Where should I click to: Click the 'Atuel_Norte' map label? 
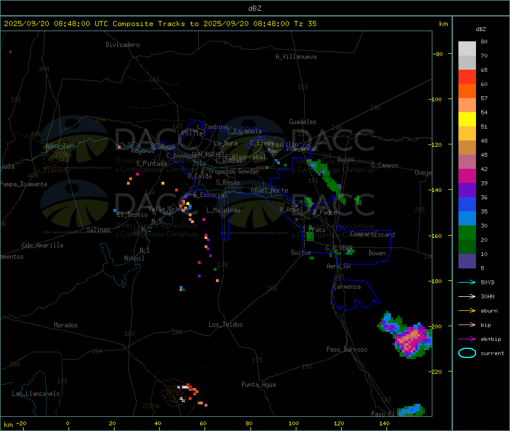[269, 190]
